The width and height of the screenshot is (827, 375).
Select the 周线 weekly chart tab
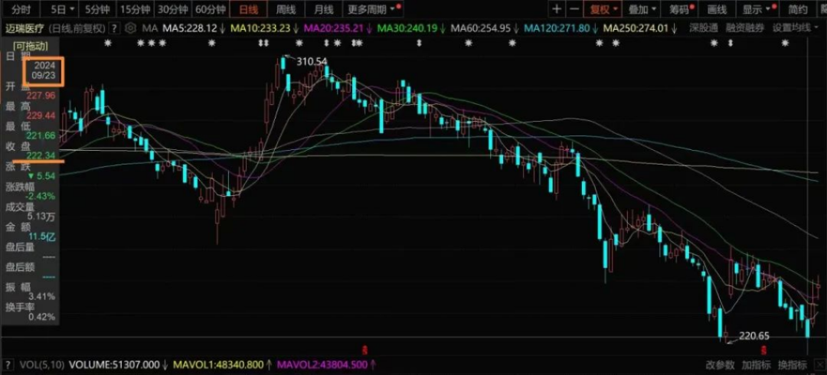tap(286, 9)
